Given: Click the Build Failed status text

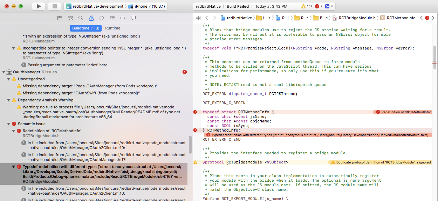Looking at the screenshot, I should [238, 6].
